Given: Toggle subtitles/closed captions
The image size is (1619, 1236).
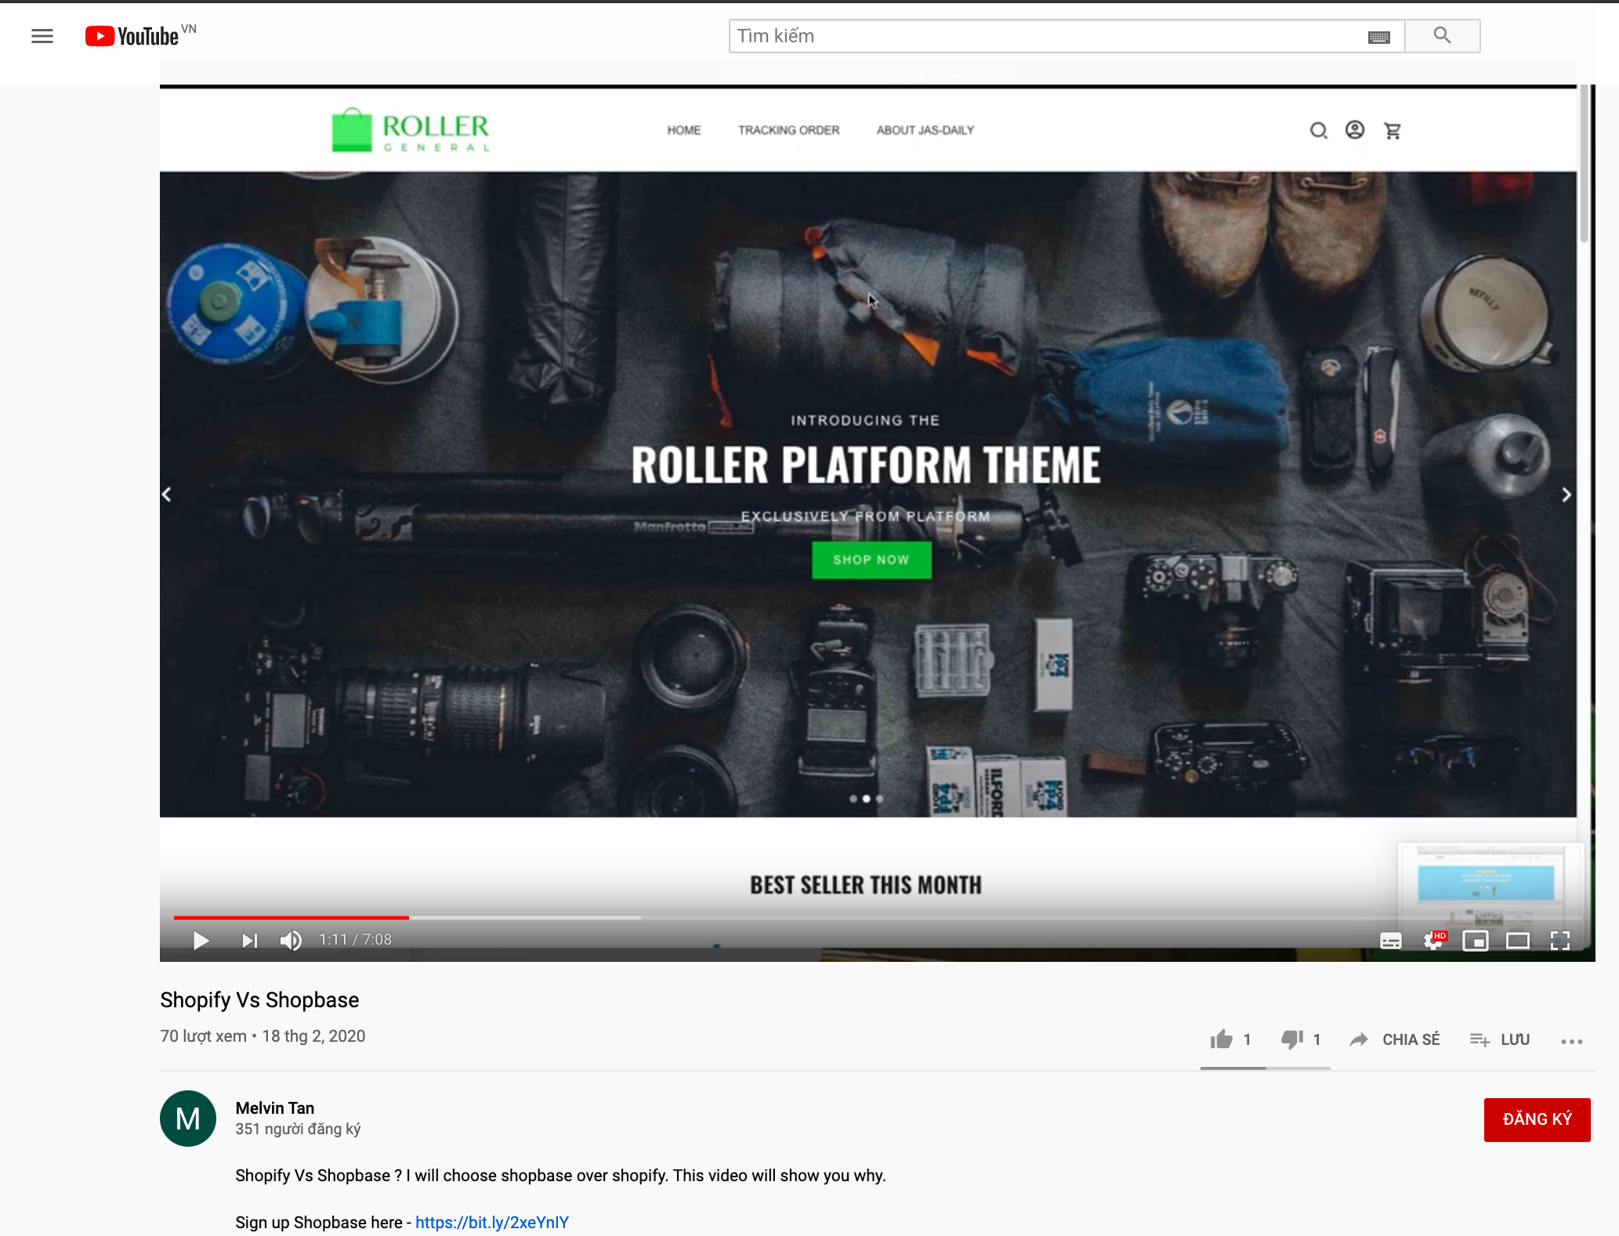Looking at the screenshot, I should point(1391,941).
